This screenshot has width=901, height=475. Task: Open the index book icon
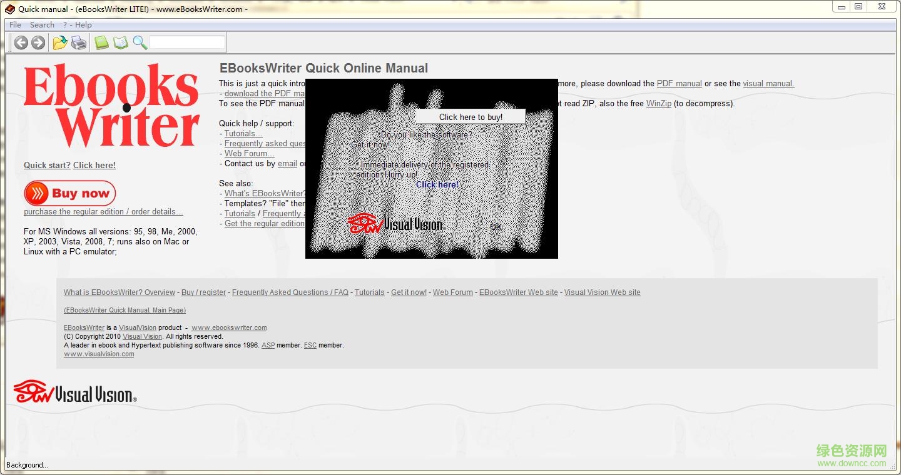coord(120,42)
